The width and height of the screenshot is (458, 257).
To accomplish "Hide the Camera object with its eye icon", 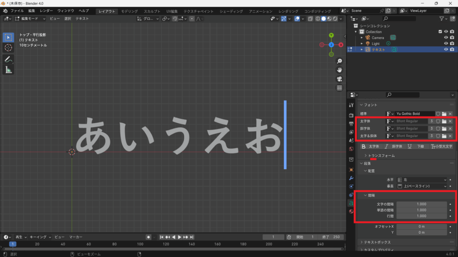I will click(x=446, y=37).
